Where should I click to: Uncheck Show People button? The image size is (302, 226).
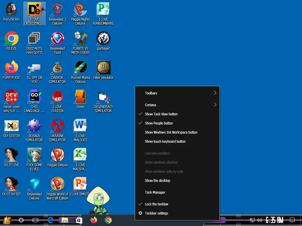tap(177, 123)
